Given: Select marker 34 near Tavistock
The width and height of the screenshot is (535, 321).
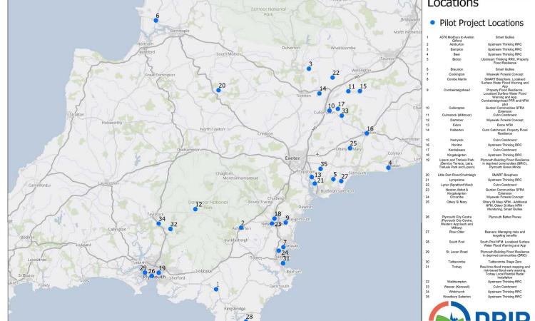Looking at the screenshot, I should (x=158, y=223).
